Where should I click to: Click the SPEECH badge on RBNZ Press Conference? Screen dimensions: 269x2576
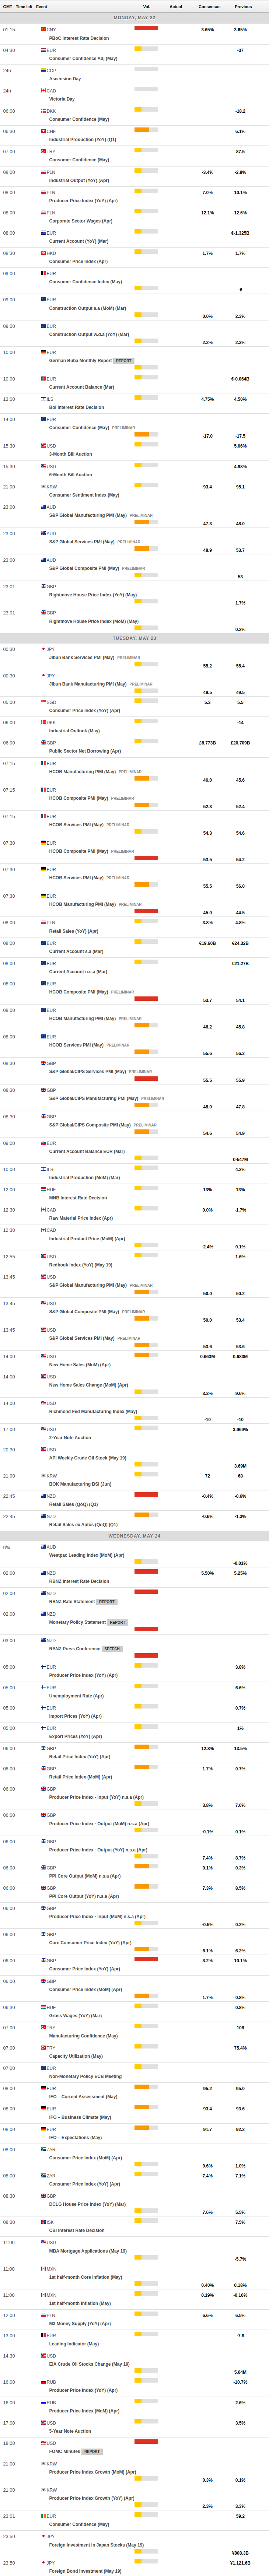coord(112,1649)
